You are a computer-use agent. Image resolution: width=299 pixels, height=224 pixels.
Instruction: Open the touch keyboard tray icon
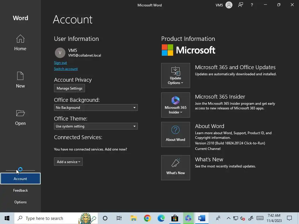coord(260,218)
